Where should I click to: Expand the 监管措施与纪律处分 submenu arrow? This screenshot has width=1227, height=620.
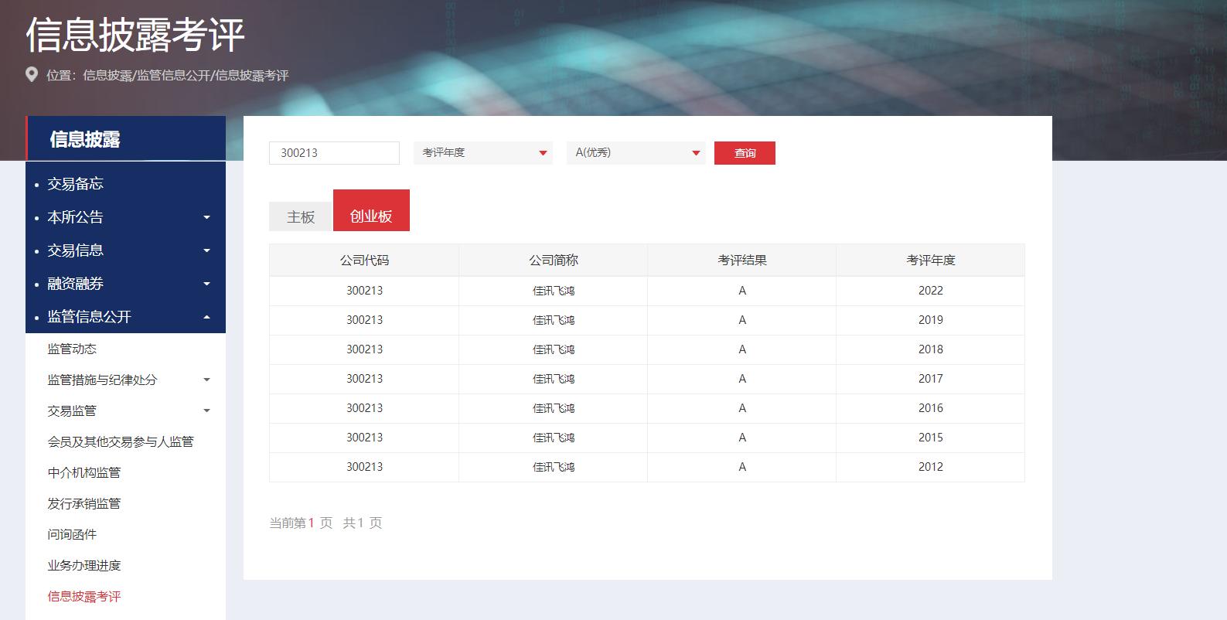206,380
